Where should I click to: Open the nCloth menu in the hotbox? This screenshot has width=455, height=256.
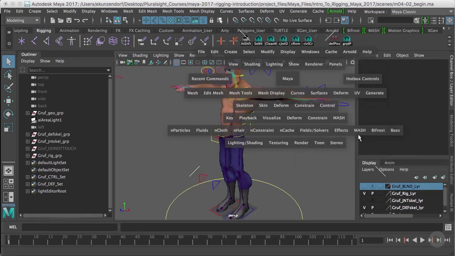(221, 130)
